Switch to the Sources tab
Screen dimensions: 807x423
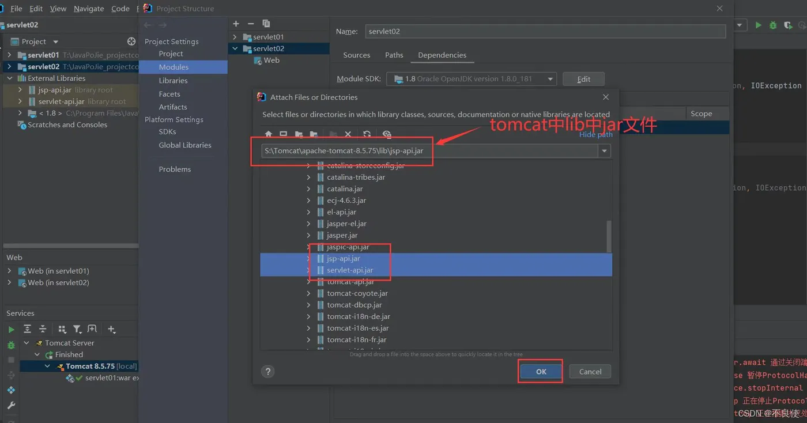[356, 55]
